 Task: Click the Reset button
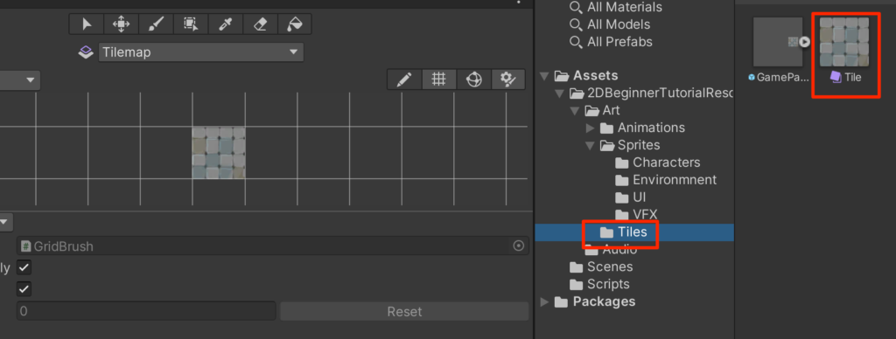click(404, 312)
